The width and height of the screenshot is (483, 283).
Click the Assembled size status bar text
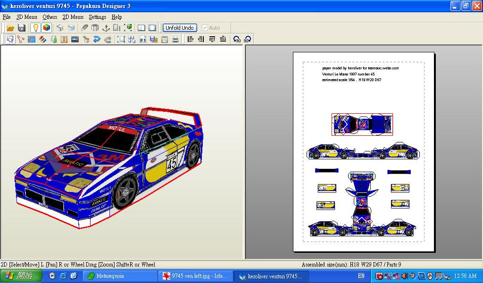coord(351,265)
